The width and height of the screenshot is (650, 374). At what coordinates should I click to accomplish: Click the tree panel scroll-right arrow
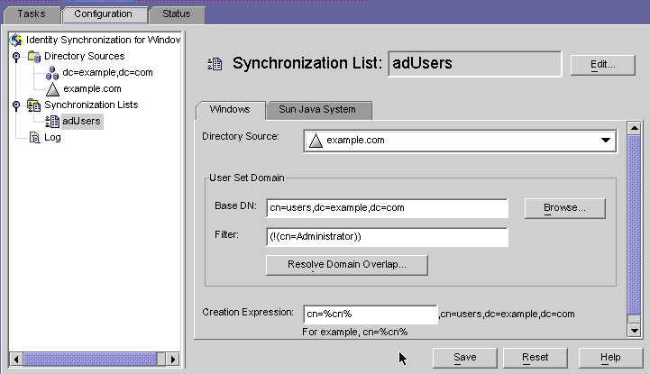(173, 359)
